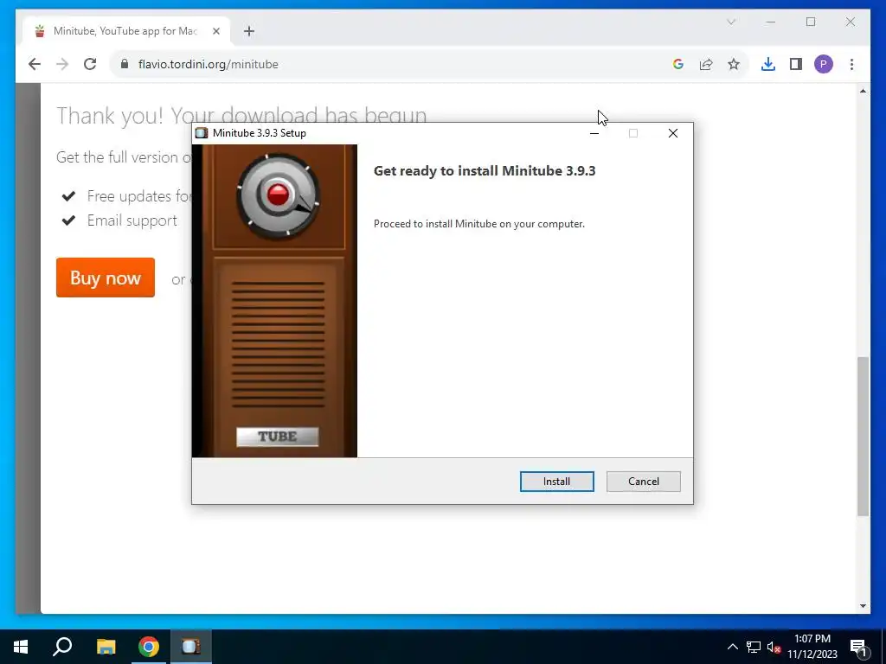Viewport: 886px width, 664px height.
Task: Click the Minitube TV artwork image
Action: [x=274, y=301]
